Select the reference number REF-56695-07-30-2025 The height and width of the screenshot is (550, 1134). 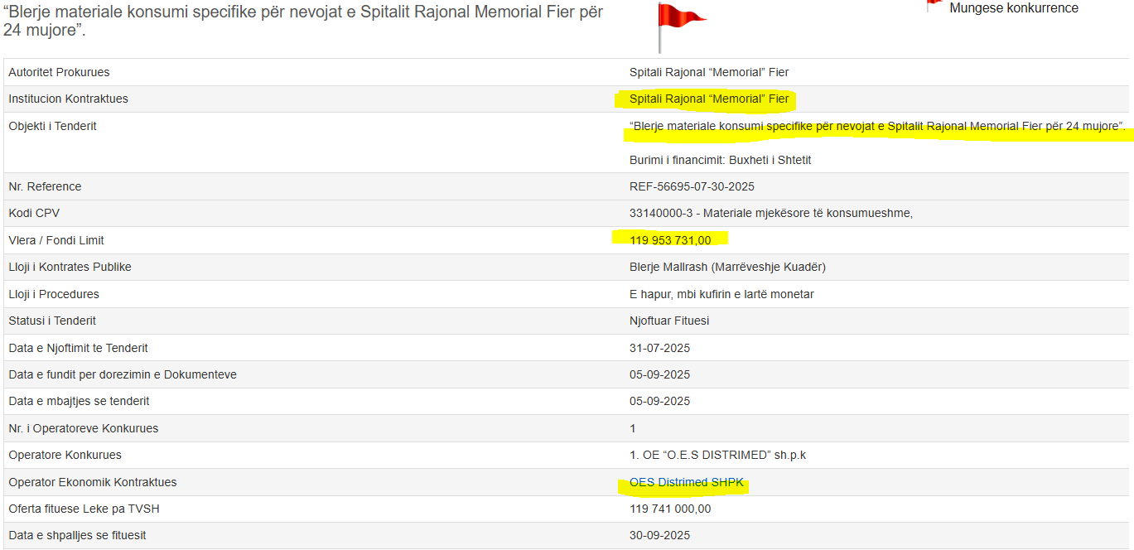click(692, 186)
